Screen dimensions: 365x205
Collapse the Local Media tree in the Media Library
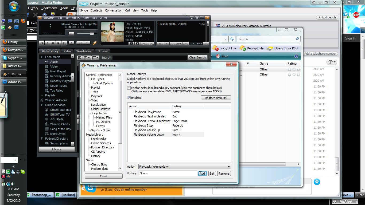pos(42,57)
